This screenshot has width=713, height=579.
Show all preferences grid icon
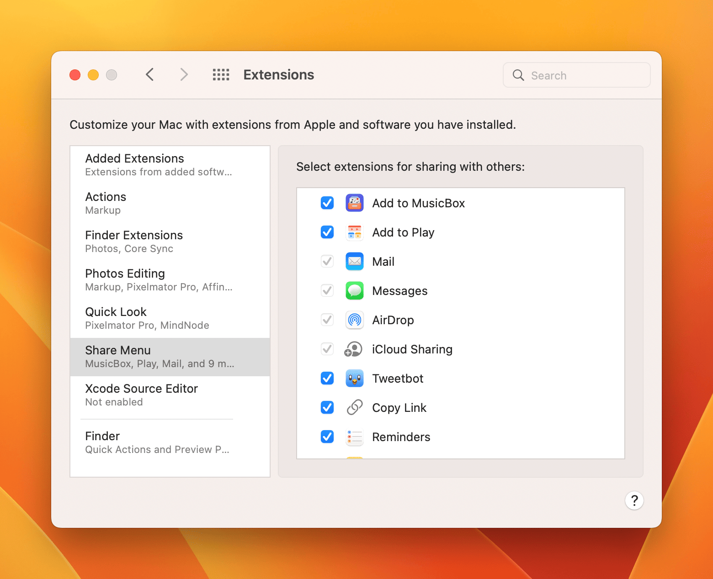coord(221,75)
